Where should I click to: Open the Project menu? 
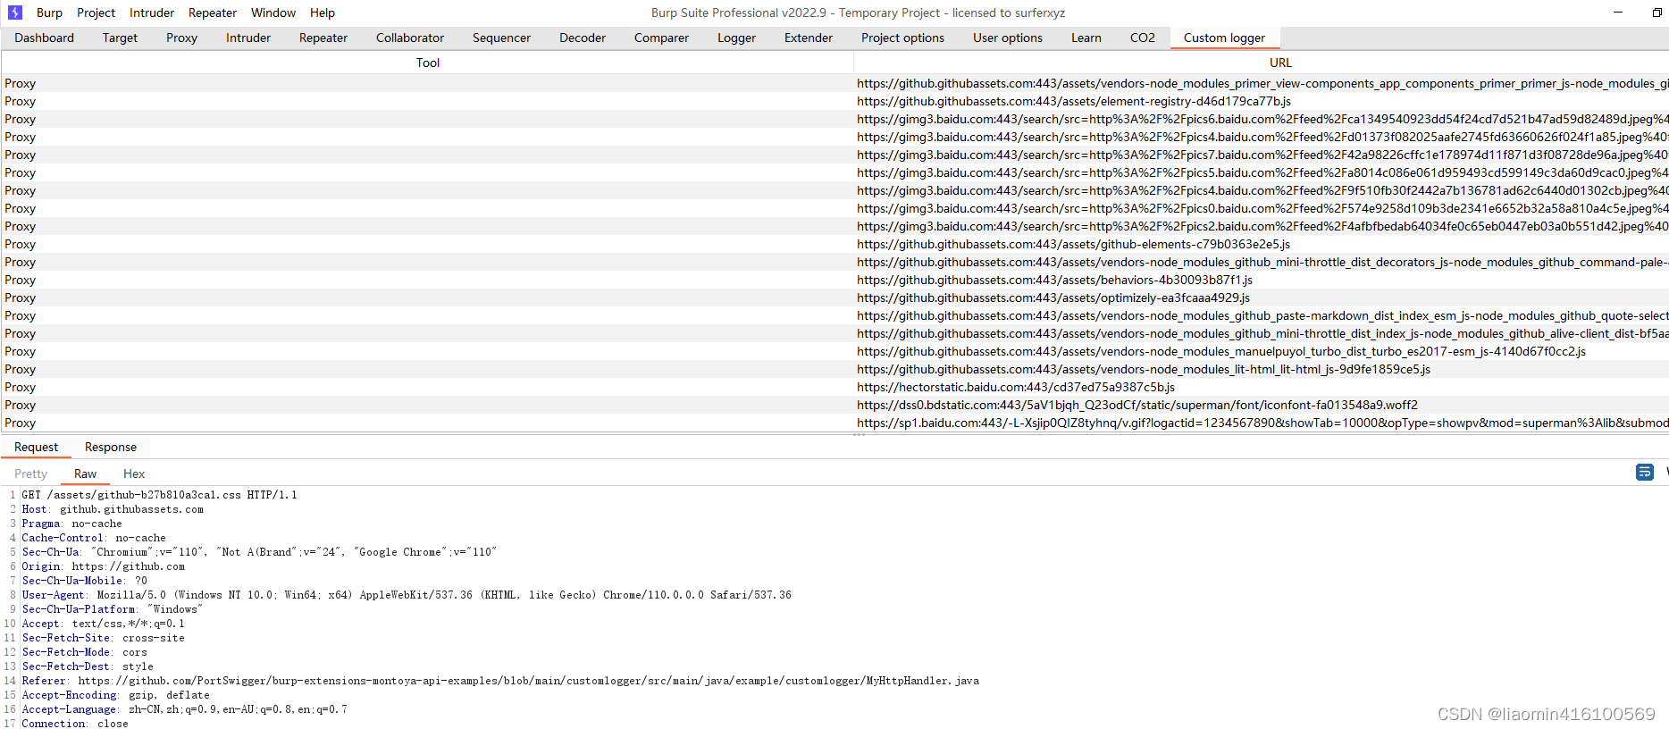click(x=96, y=13)
